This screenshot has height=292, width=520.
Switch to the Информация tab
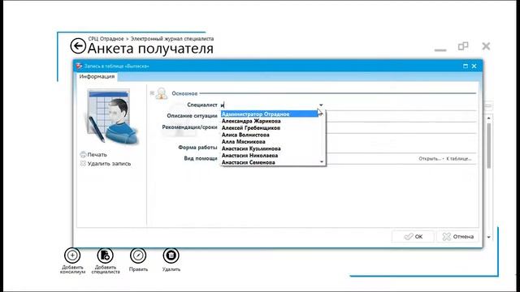point(97,76)
